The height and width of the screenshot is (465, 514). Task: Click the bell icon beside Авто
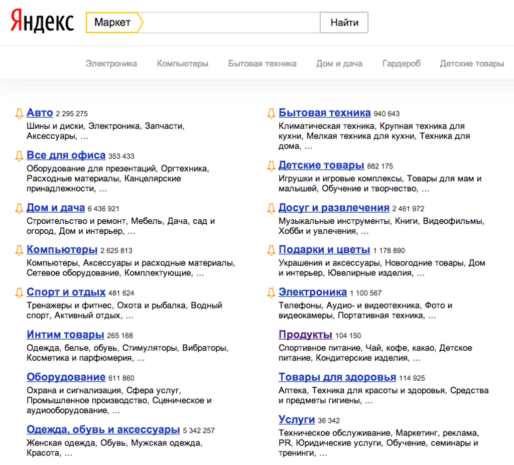[x=19, y=113]
